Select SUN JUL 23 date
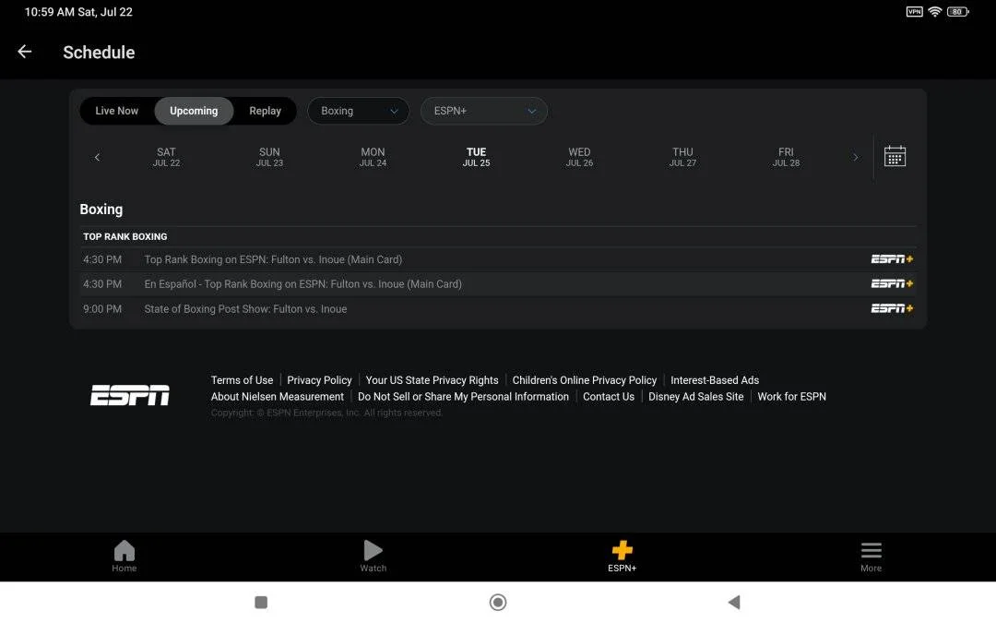Viewport: 996px width, 623px height. (x=269, y=157)
